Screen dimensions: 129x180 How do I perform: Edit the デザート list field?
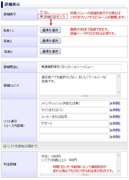74,123
